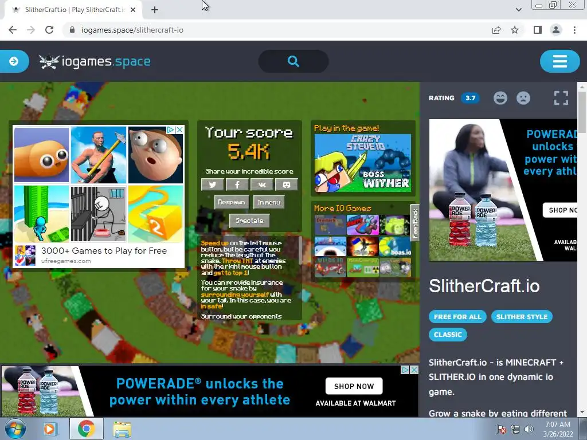Close the bottom Powerade banner ad
The image size is (587, 440).
[x=414, y=370]
